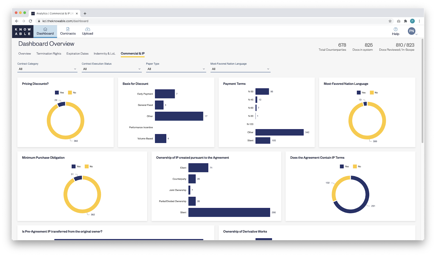436x256 pixels.
Task: Toggle No legend in Minimum Purchase Obligation chart
Action: pos(89,167)
